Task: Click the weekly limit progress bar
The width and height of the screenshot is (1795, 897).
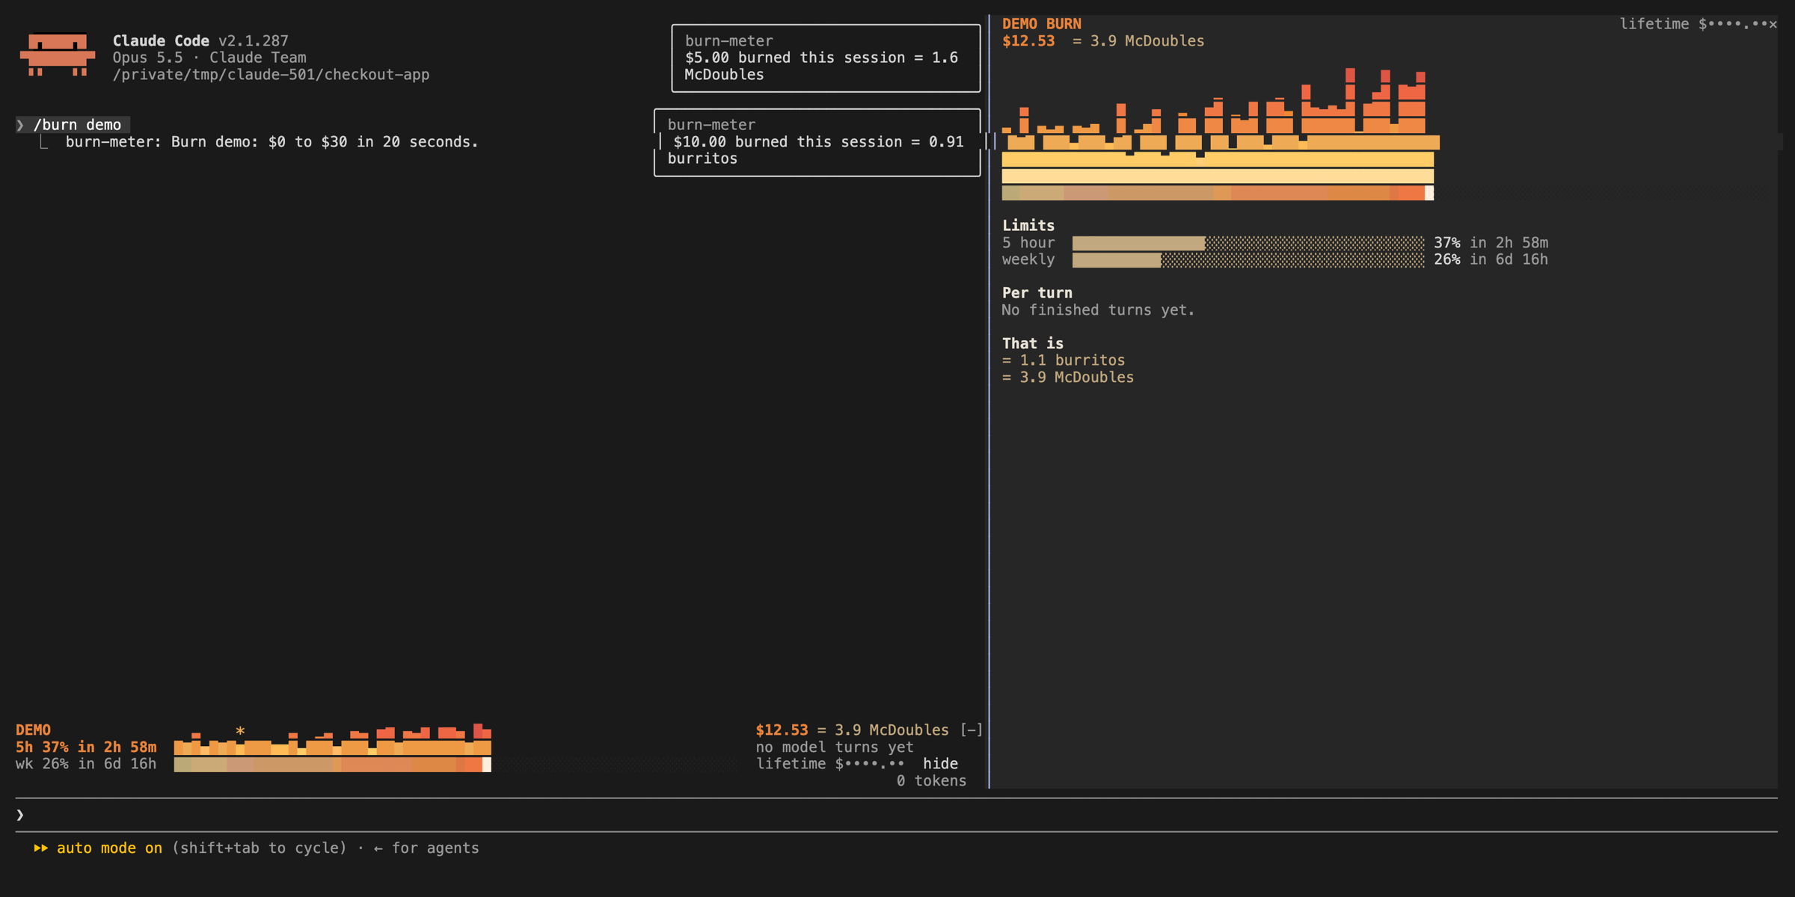Action: point(1248,260)
